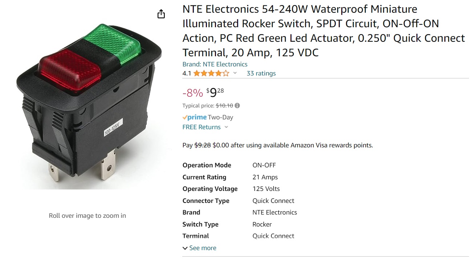Click the Prime logo next to Two-Day
473x265 pixels.
point(194,117)
